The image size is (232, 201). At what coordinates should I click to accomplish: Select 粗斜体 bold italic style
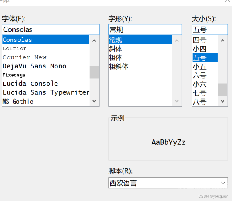click(x=140, y=66)
